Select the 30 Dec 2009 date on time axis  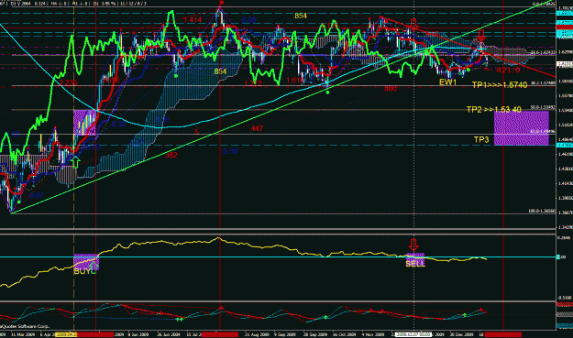point(461,334)
